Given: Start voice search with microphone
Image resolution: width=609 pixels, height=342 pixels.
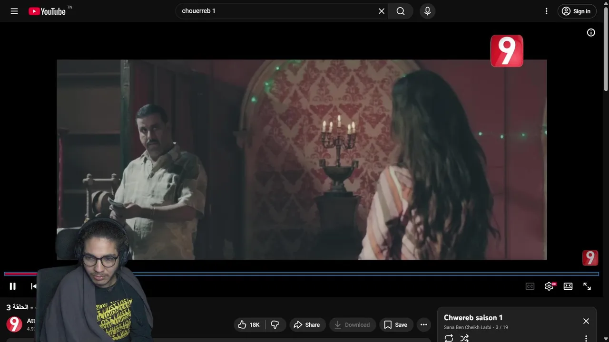Looking at the screenshot, I should 427,11.
